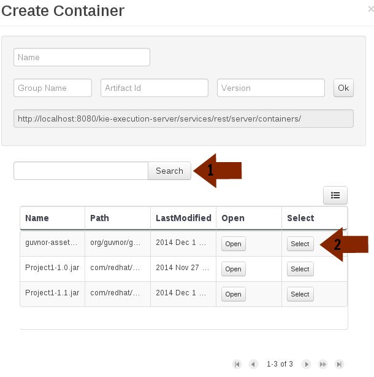This screenshot has height=377, width=374.
Task: Open Project1-1.1.jar details
Action: coord(234,294)
